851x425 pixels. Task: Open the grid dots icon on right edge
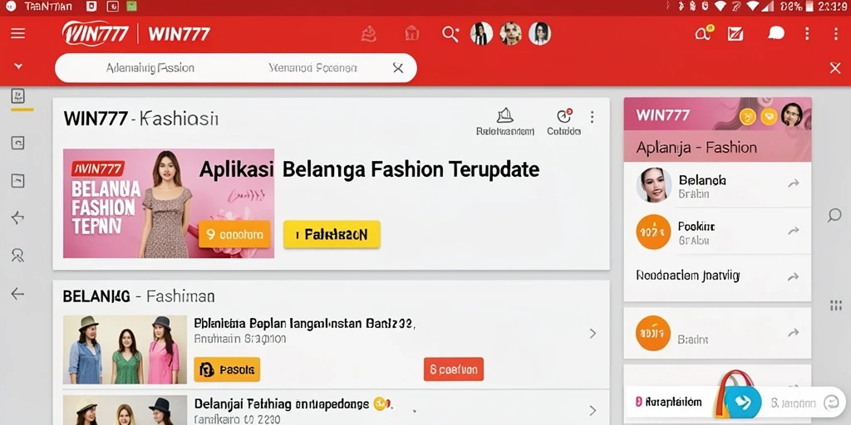(x=836, y=305)
